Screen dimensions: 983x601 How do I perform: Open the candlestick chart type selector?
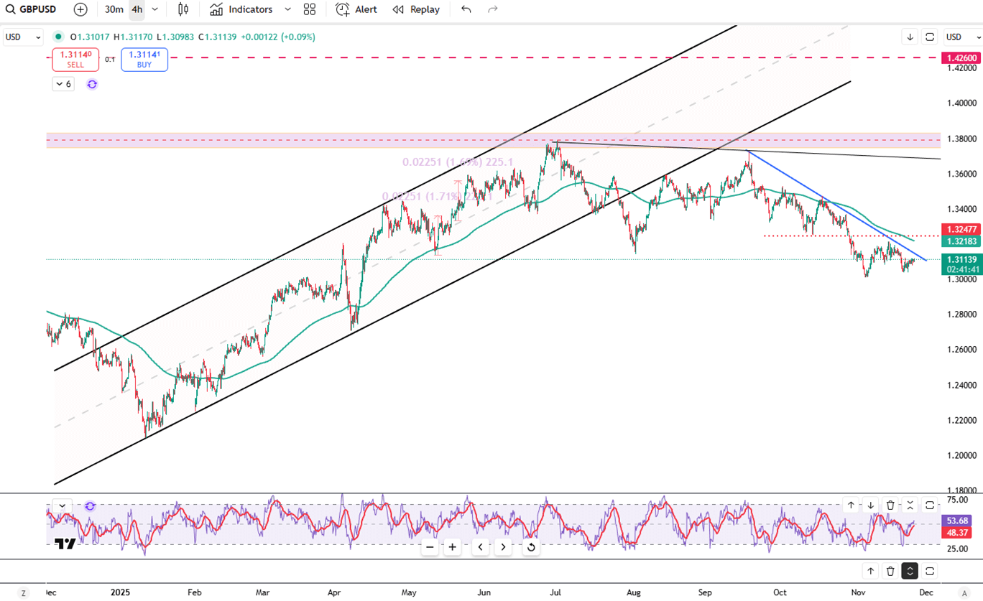coord(183,9)
